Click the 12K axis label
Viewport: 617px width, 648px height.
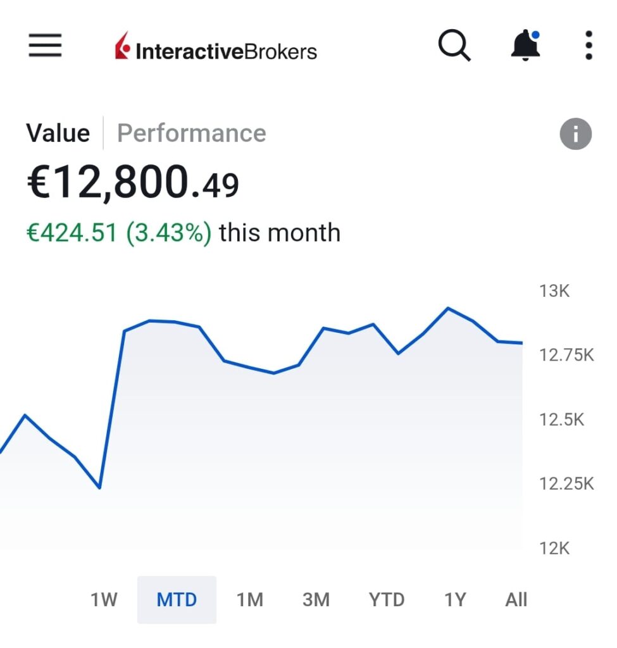point(554,548)
